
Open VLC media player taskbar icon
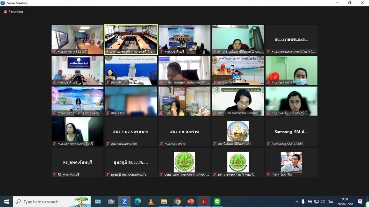151,202
